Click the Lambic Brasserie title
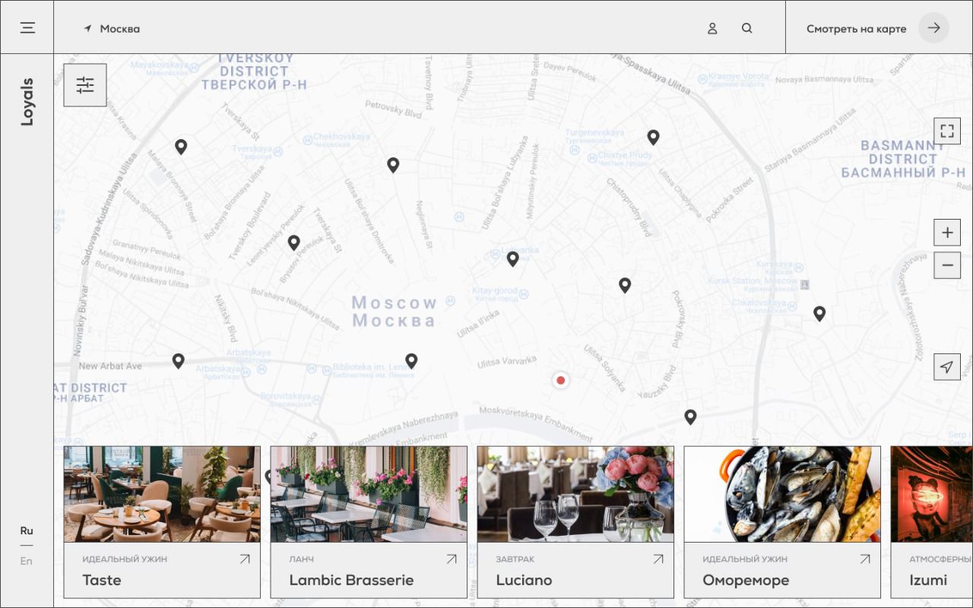 [351, 580]
